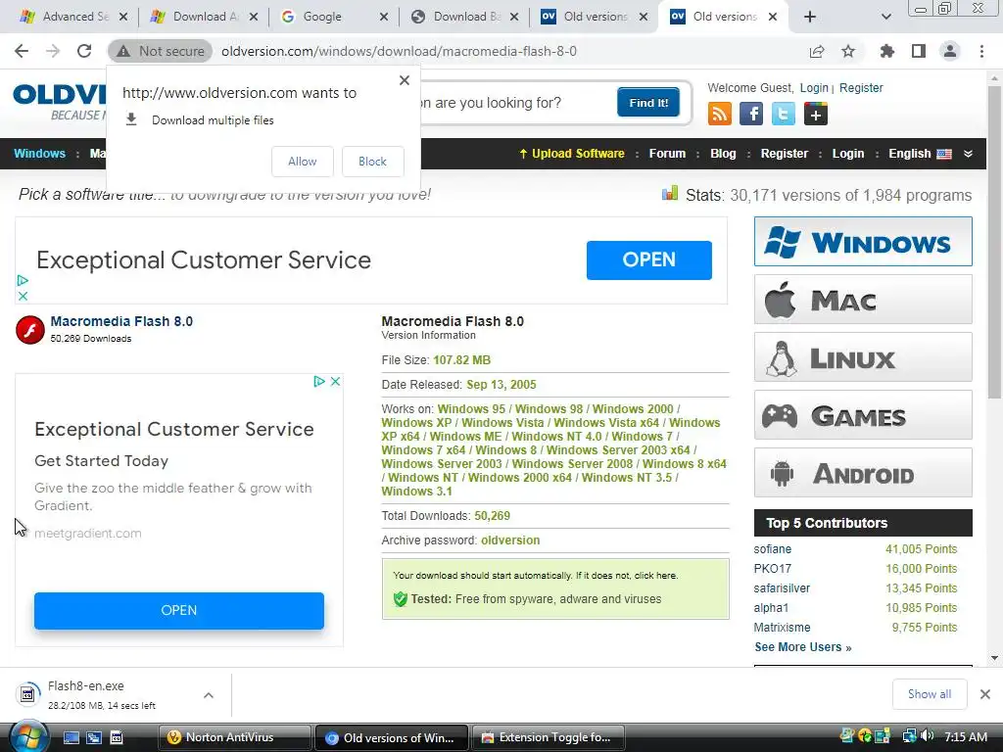Click the Register link beside Welcome Guest
The height and width of the screenshot is (752, 1003).
[x=861, y=87]
